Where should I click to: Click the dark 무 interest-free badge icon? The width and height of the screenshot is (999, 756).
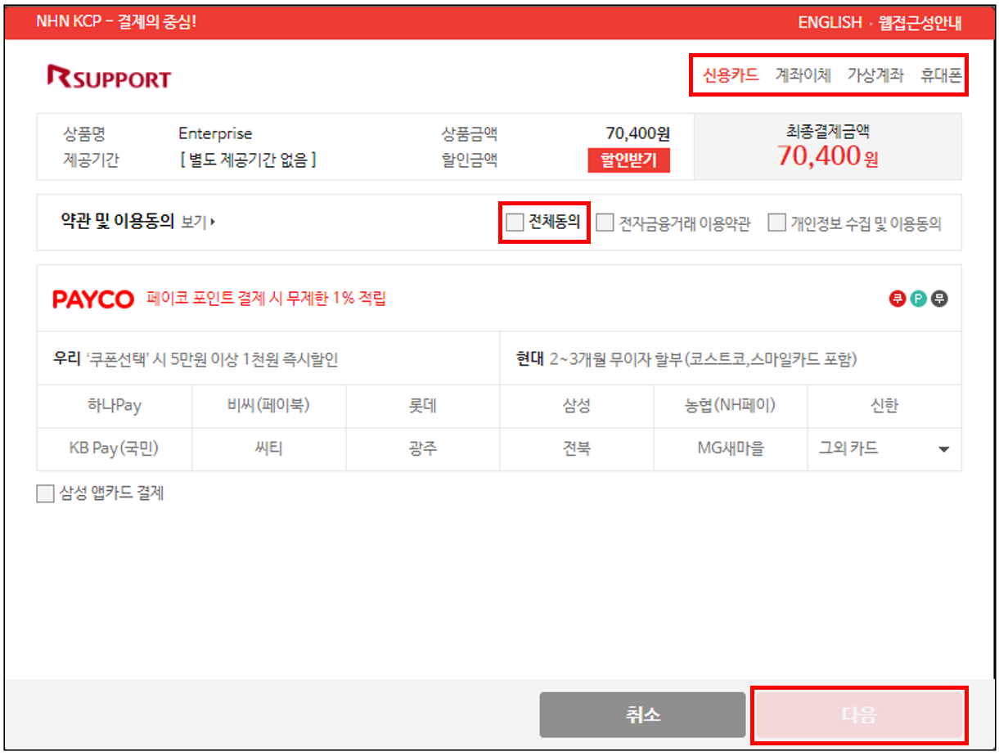pyautogui.click(x=939, y=299)
